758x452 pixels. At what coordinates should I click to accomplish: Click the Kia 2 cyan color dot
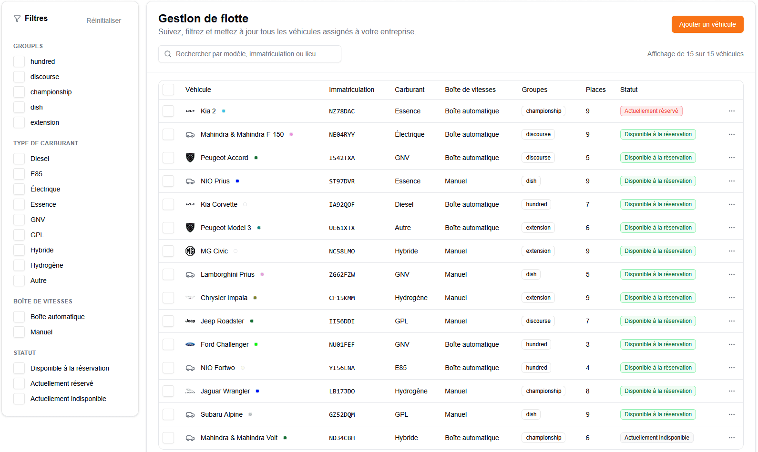pos(224,111)
